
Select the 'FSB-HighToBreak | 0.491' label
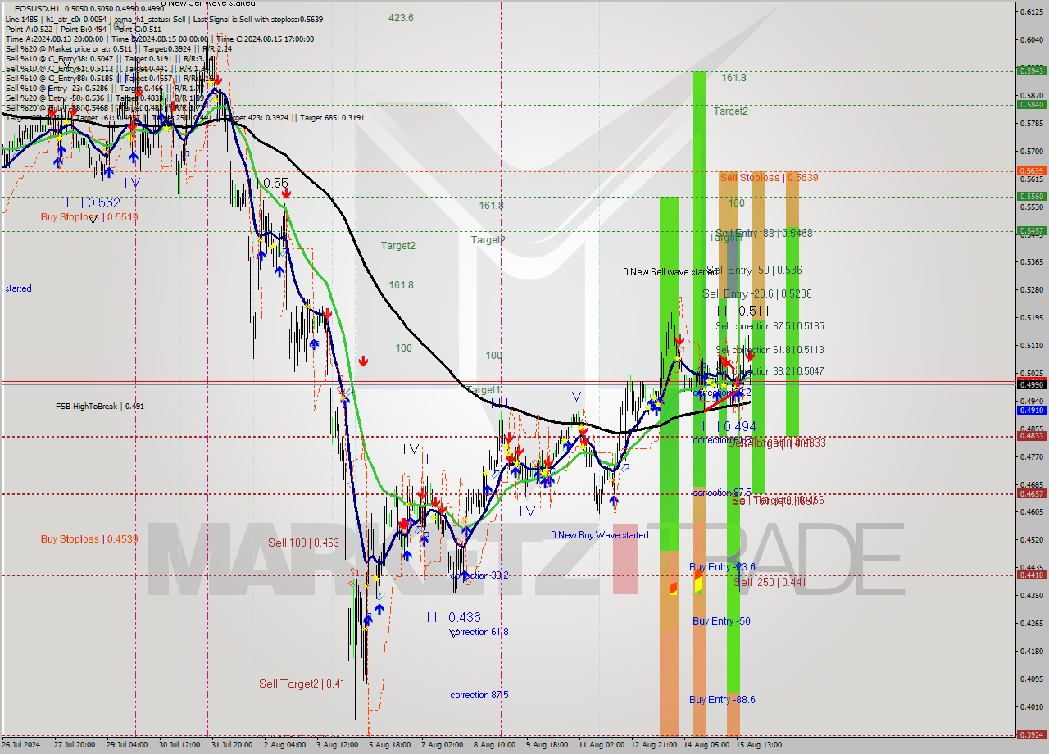(100, 406)
